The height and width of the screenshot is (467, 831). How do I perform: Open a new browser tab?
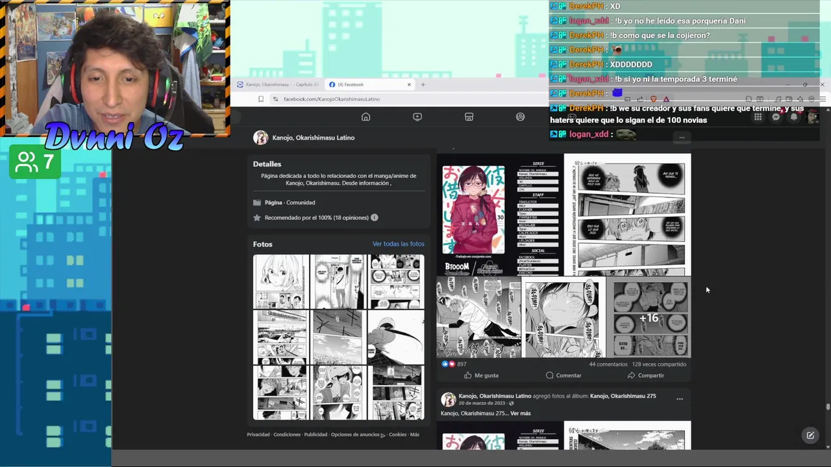click(423, 84)
